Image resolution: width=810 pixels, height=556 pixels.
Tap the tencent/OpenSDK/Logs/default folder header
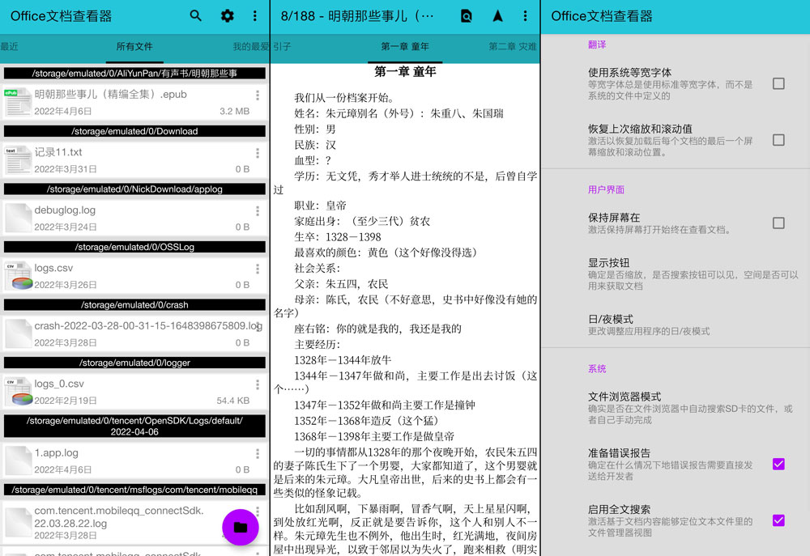click(134, 426)
